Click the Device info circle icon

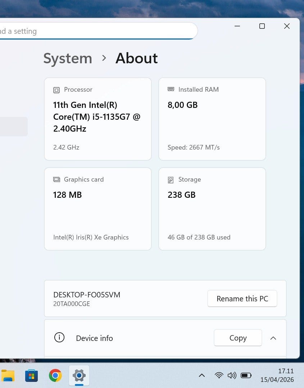point(59,338)
